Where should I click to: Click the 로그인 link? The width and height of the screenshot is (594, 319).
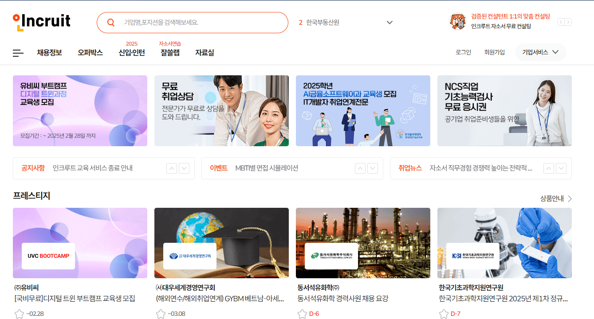point(463,52)
